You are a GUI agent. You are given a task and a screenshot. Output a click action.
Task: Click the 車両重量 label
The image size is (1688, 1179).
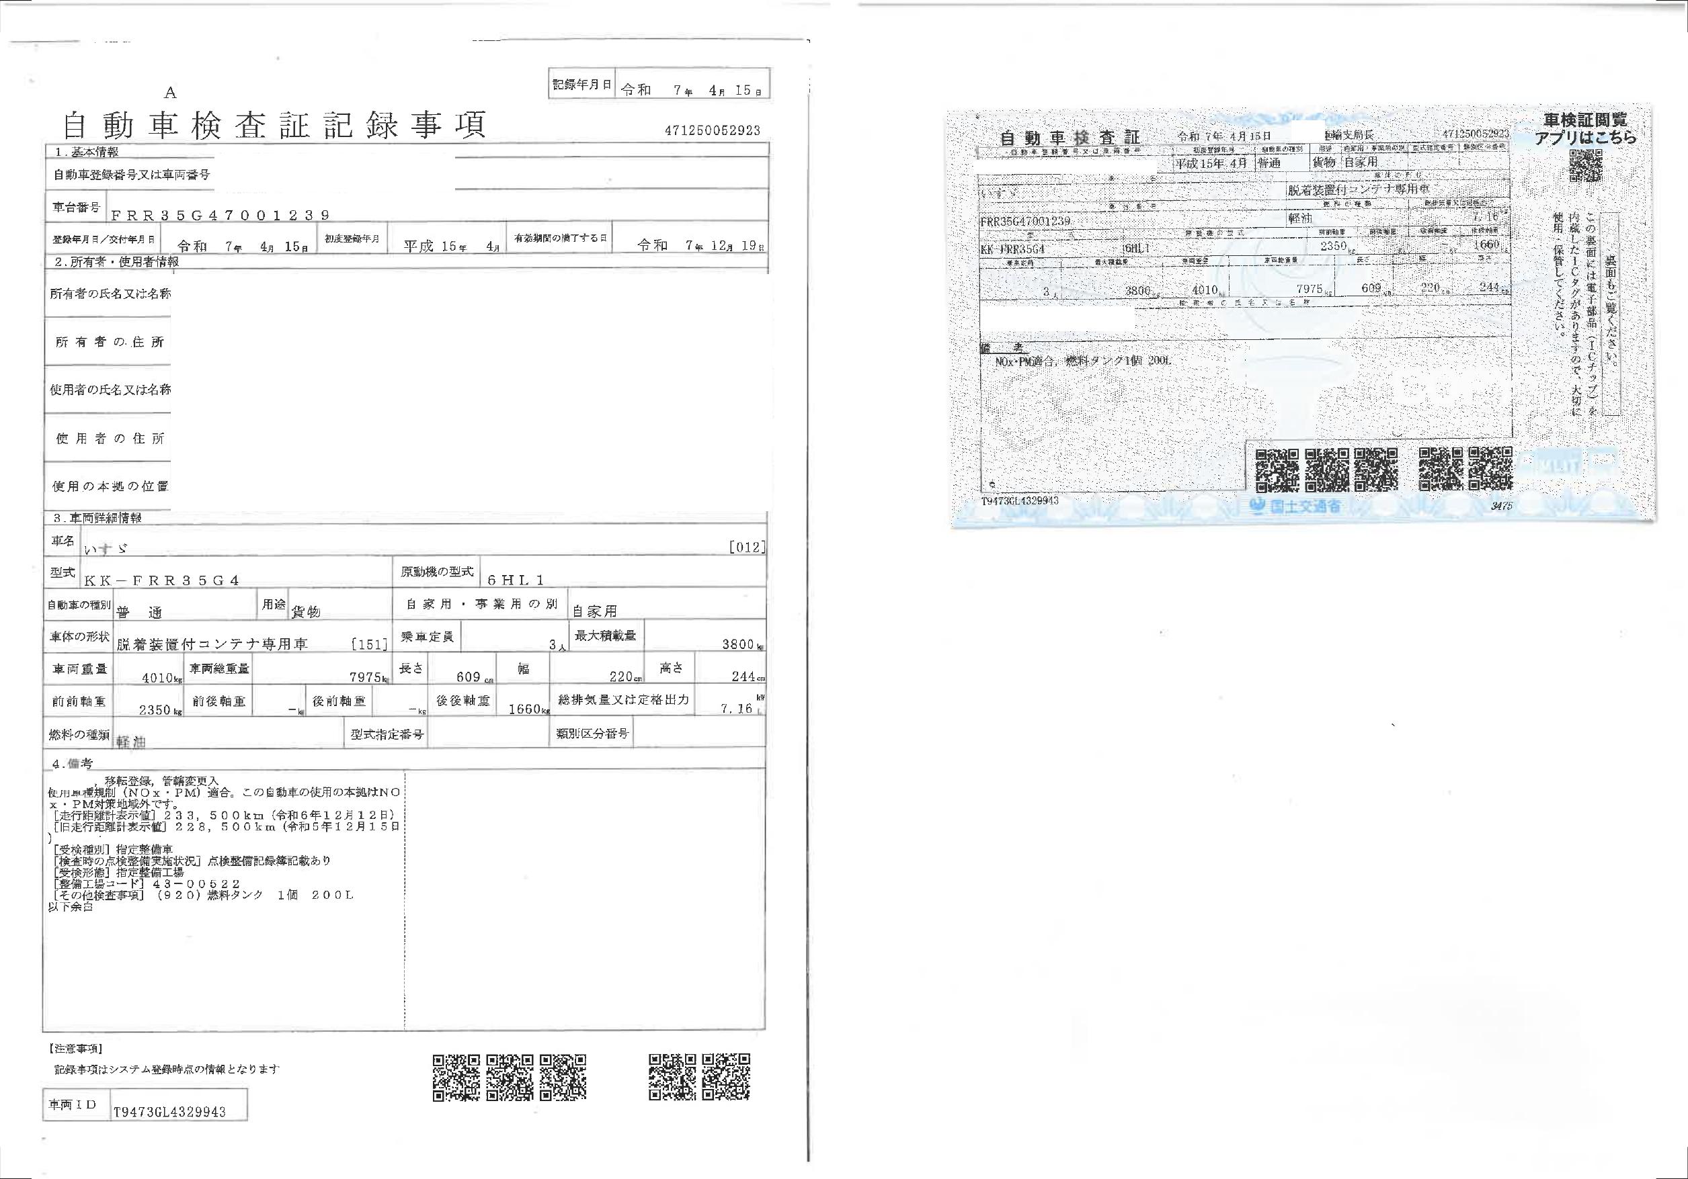click(79, 668)
